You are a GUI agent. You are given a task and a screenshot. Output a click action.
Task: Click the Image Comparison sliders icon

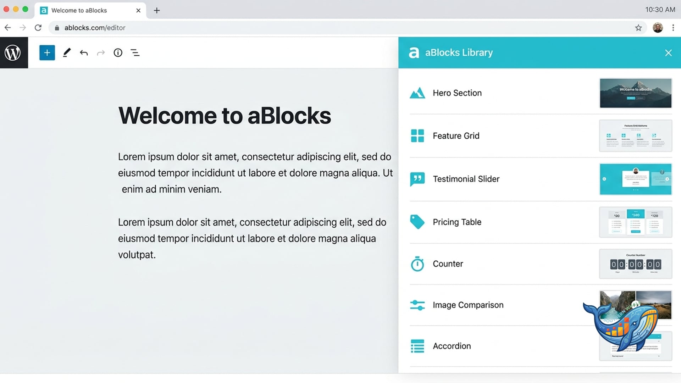417,305
